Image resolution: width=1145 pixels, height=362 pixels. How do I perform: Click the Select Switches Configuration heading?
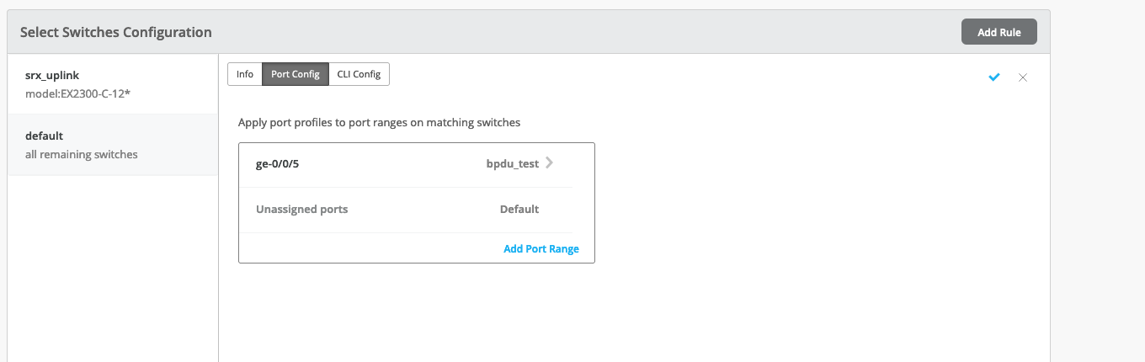115,32
